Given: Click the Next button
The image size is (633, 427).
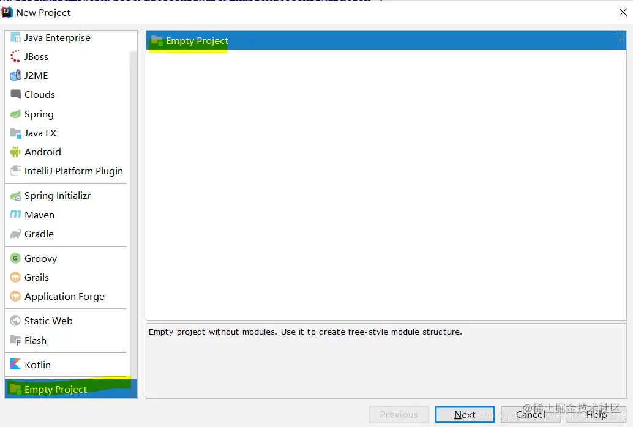Looking at the screenshot, I should [465, 415].
